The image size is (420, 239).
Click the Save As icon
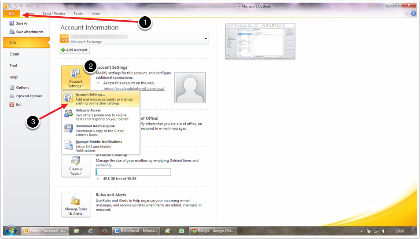12,23
